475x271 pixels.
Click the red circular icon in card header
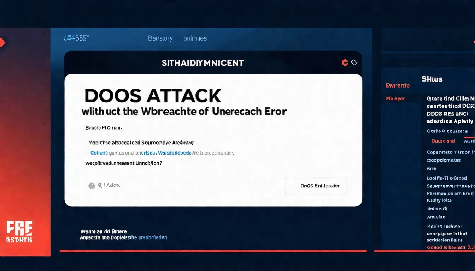coord(345,62)
